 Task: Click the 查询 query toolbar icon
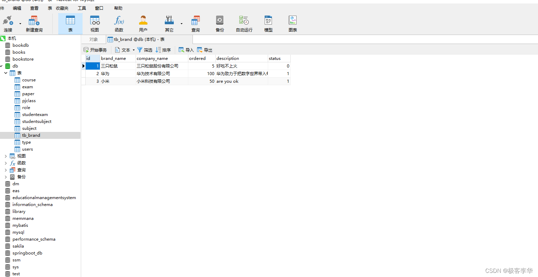(196, 24)
